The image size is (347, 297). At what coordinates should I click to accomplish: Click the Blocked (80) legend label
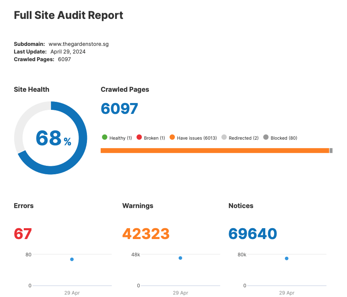(x=284, y=138)
